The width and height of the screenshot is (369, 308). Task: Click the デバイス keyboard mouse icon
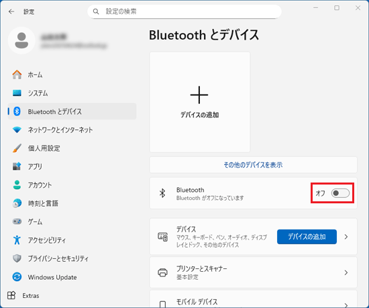[x=162, y=237]
